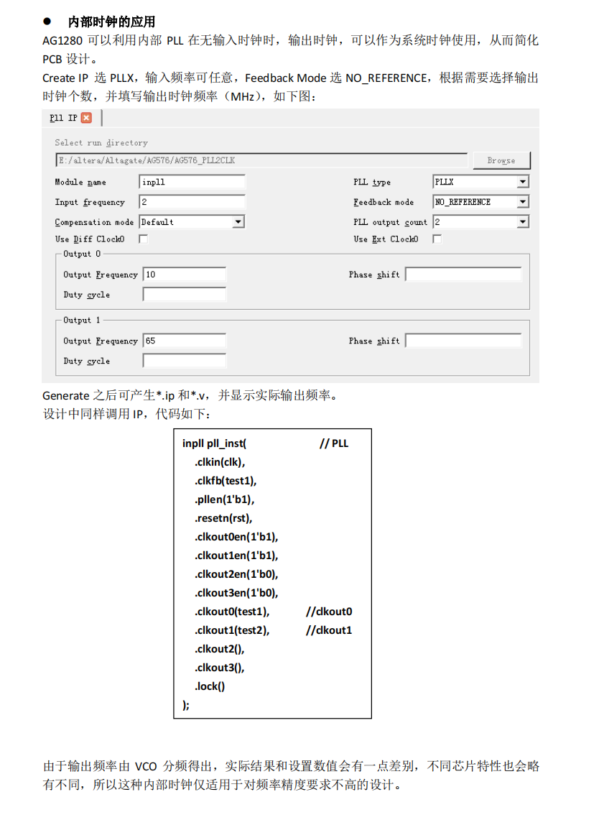Image resolution: width=604 pixels, height=820 pixels.
Task: Click the '.clkin(clk),' code line
Action: pos(220,462)
